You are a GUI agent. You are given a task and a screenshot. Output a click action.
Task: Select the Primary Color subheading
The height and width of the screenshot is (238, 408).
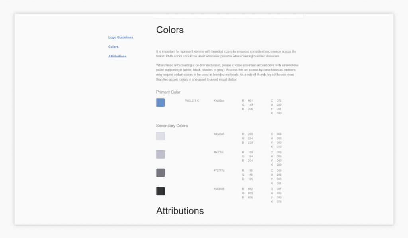[168, 92]
